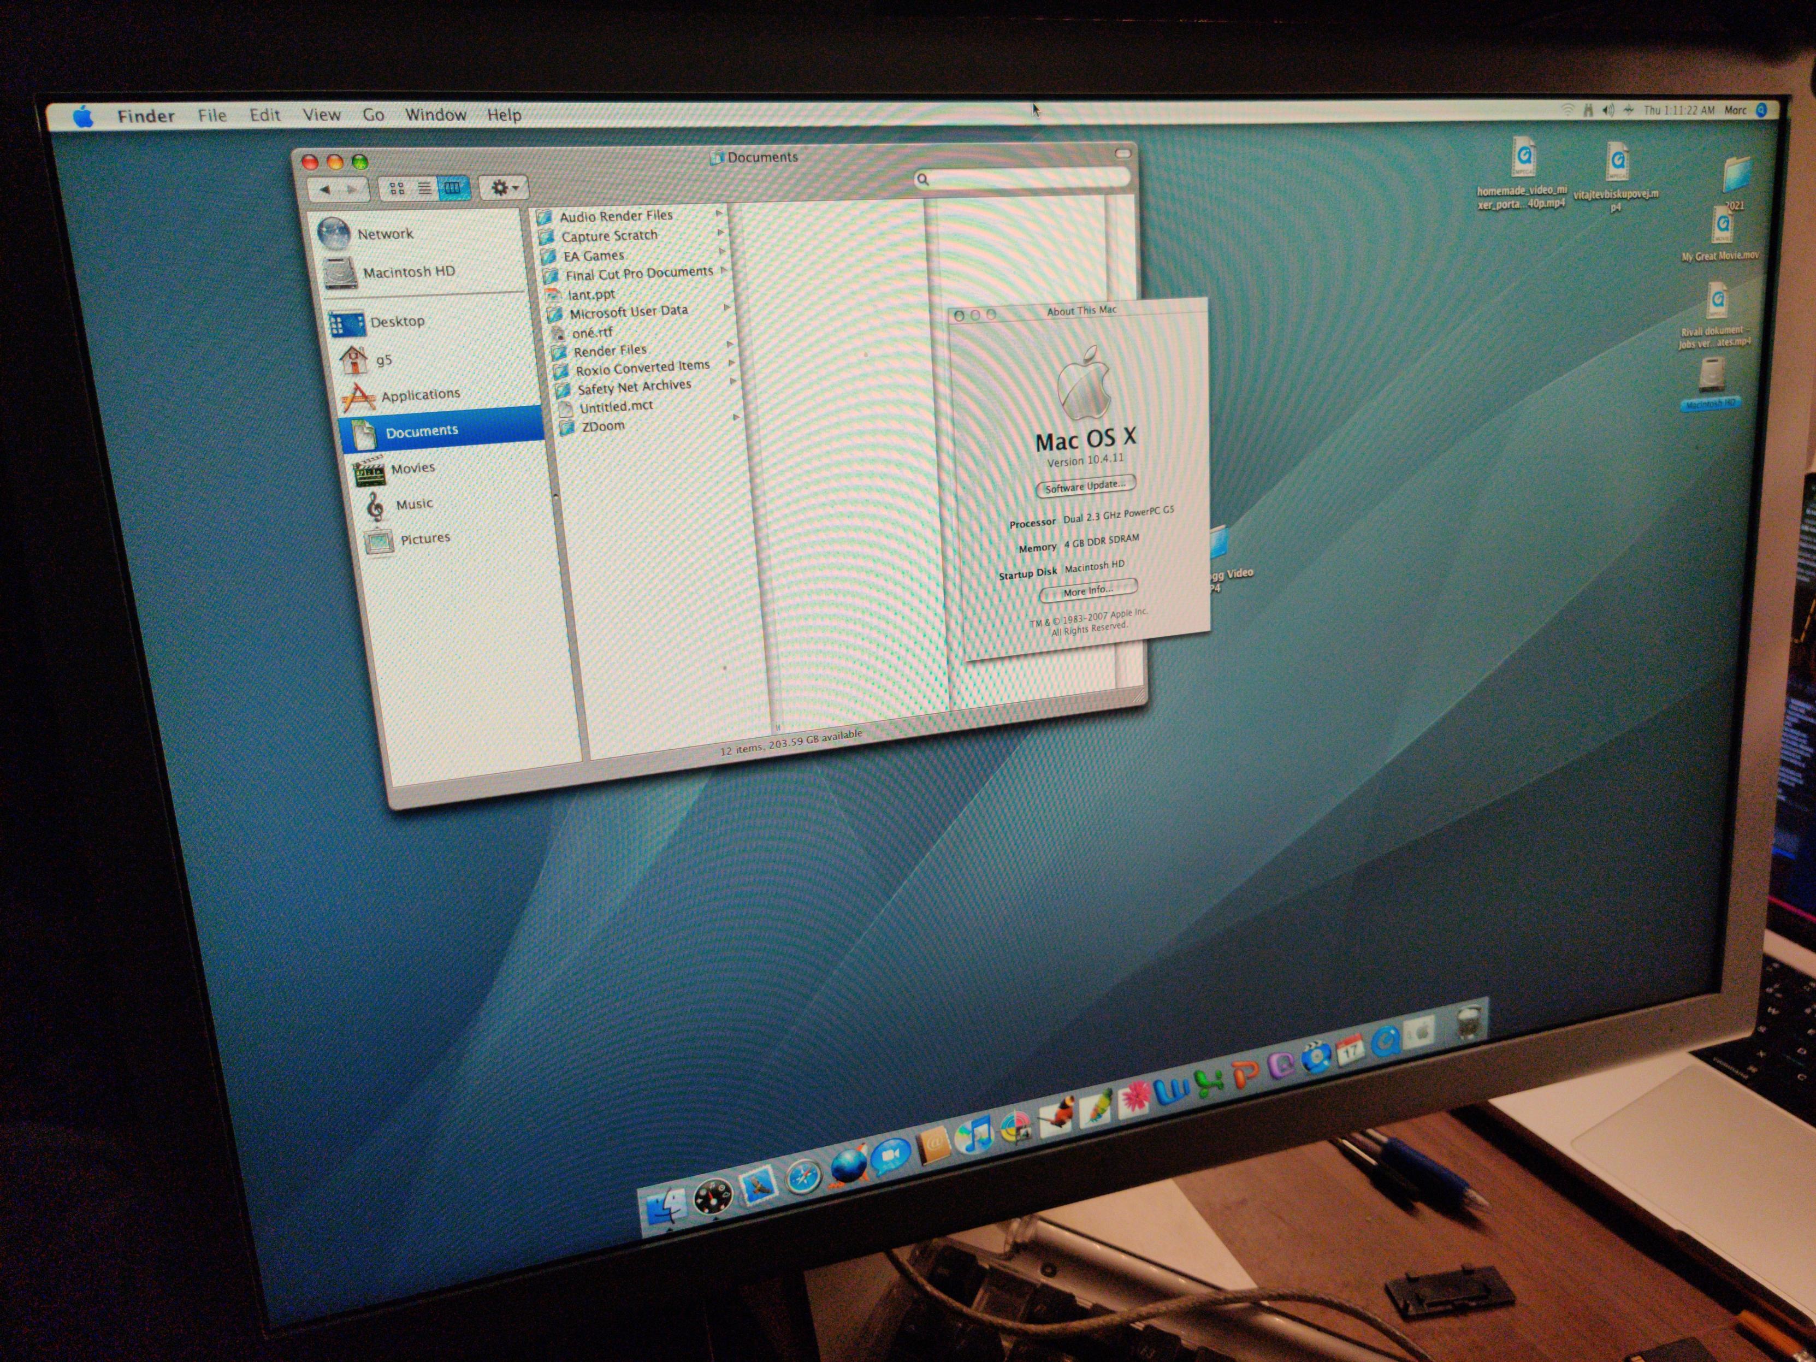This screenshot has width=1816, height=1362.
Task: Click the Trash in the Dock
Action: [1469, 1023]
